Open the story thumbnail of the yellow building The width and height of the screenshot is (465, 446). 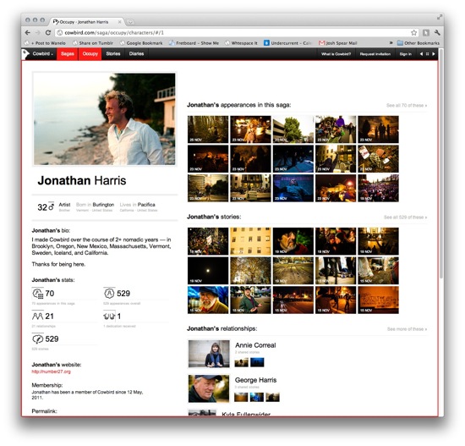pos(250,241)
